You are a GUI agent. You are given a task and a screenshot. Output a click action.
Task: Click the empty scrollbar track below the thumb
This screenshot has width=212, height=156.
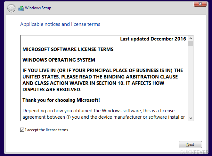[191, 81]
